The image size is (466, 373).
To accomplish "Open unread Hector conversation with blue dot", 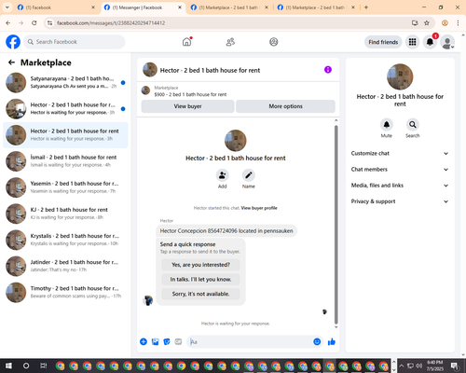I will [65, 109].
